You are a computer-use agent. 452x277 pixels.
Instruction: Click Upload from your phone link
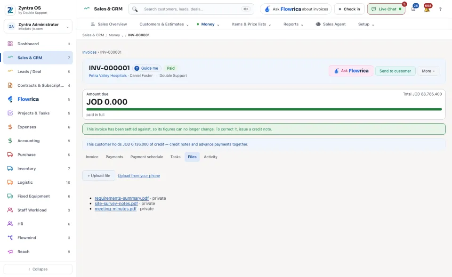(138, 176)
